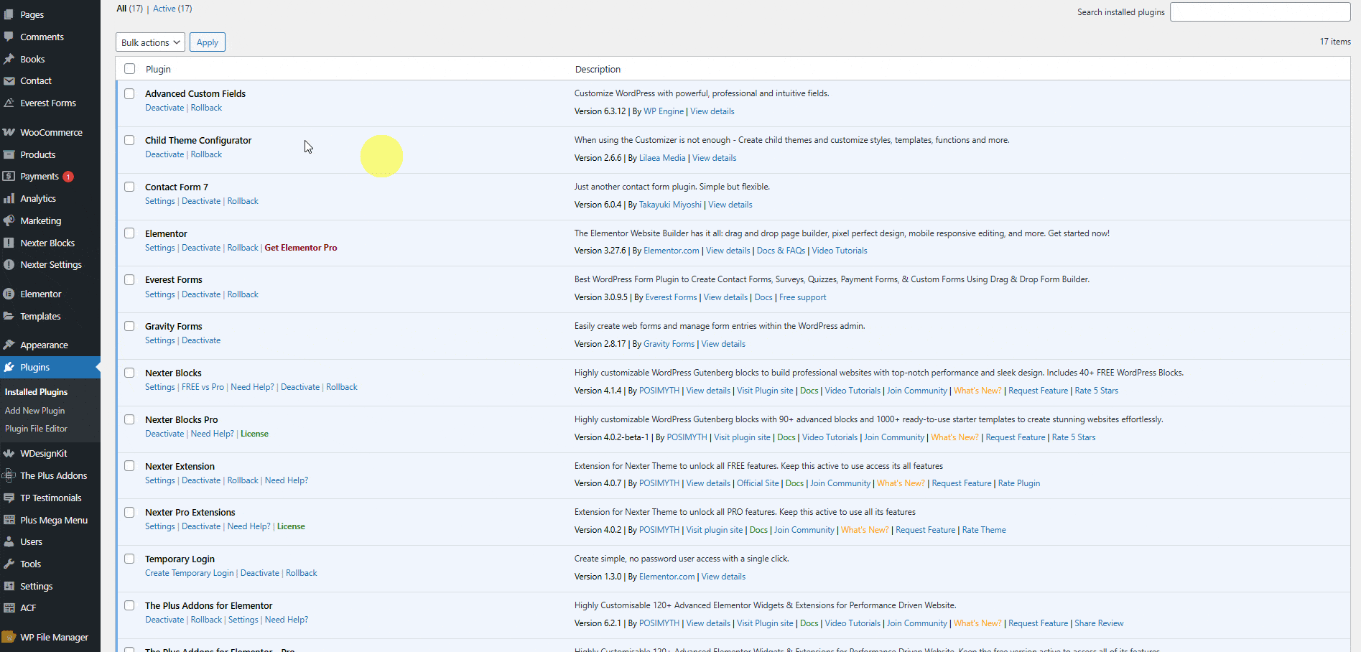The width and height of the screenshot is (1361, 652).
Task: Click the Users person icon in sidebar
Action: coord(9,542)
